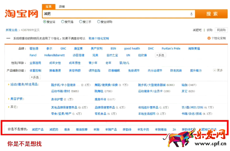This screenshot has width=230, height=151.
Task: Click the microphone voice search icon
Action: [x=191, y=14]
